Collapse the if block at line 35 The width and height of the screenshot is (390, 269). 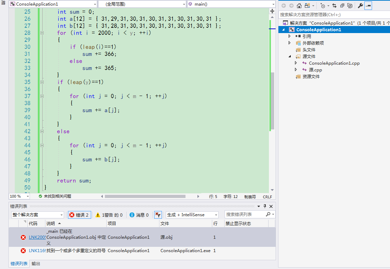(x=42, y=82)
